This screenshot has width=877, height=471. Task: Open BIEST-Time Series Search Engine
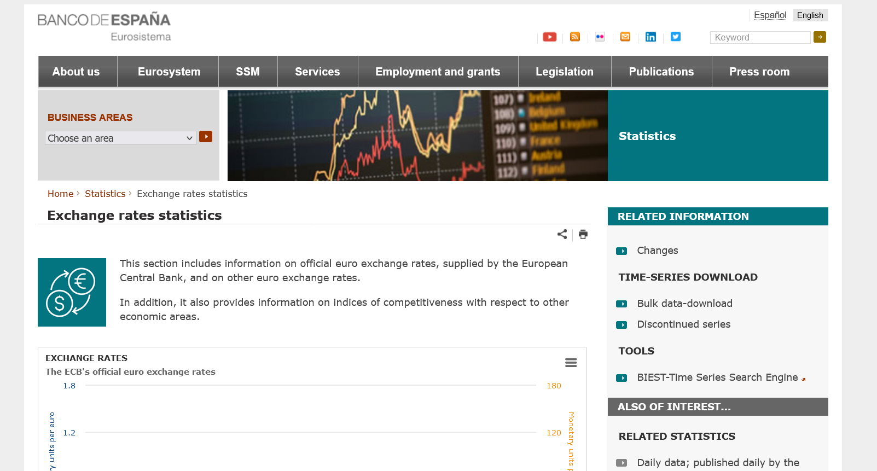coord(717,377)
